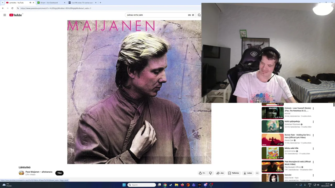Close the Kick Dashboard tab
335x188 pixels.
pyautogui.click(x=65, y=3)
